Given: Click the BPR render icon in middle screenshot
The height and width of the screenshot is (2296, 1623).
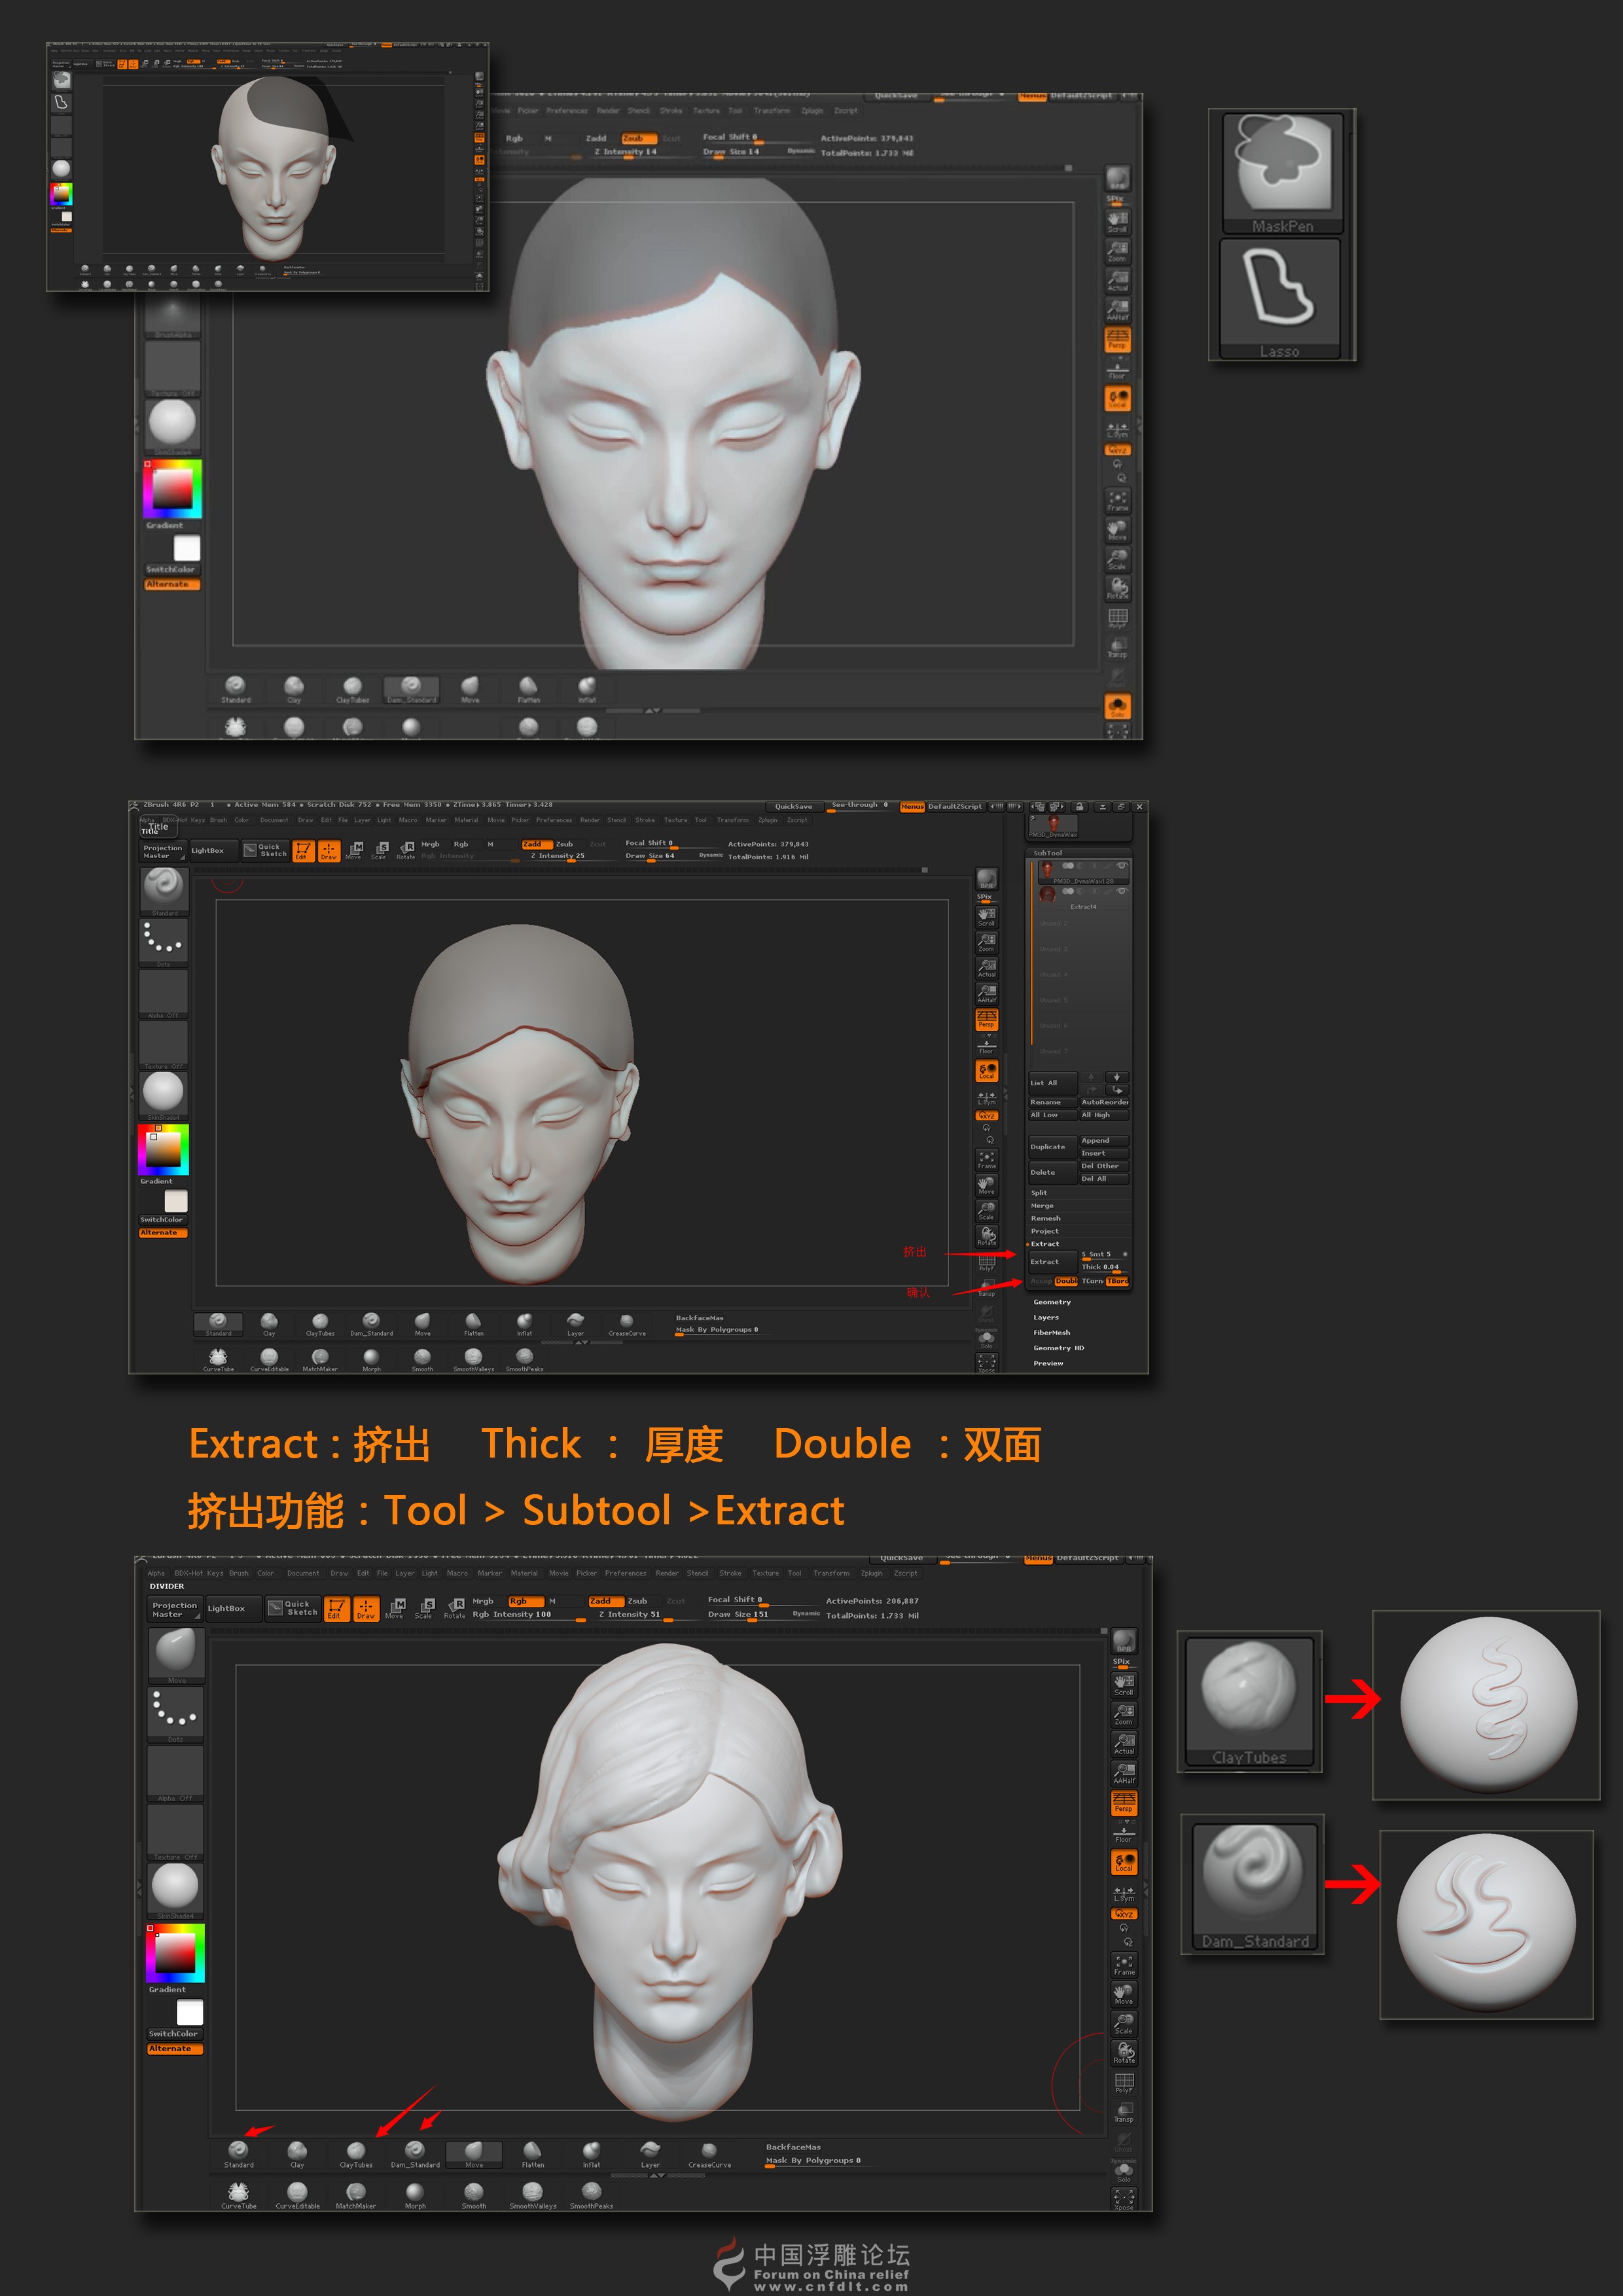Looking at the screenshot, I should coord(986,879).
